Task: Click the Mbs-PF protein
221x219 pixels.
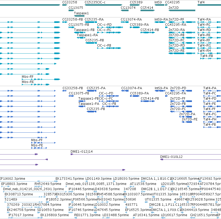Action: tap(43, 143)
